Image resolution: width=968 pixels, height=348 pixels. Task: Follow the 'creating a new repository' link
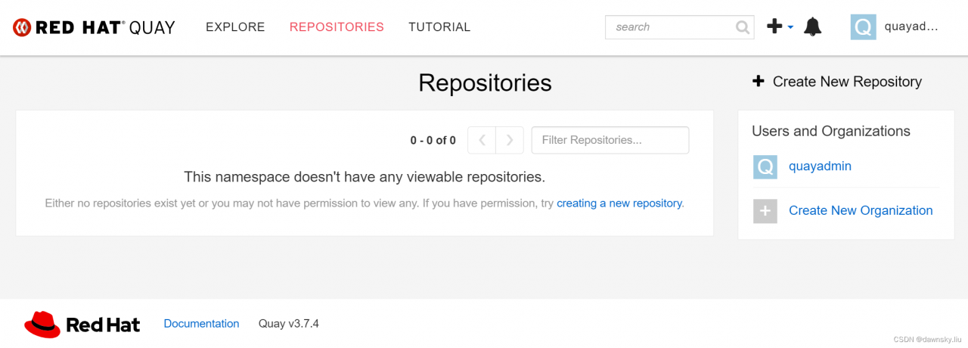pos(619,203)
